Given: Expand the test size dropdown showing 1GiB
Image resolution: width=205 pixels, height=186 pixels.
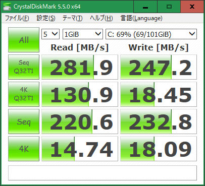Looking at the screenshot, I should (x=83, y=34).
